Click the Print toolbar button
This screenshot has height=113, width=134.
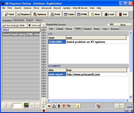(x=55, y=14)
